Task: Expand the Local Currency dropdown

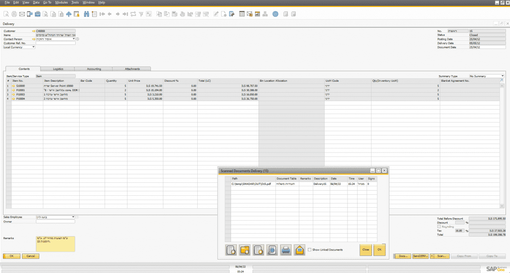Action: 33,47
